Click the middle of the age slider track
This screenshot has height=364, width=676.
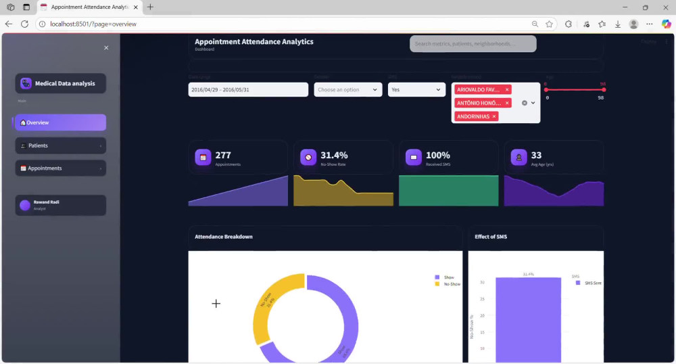click(575, 90)
